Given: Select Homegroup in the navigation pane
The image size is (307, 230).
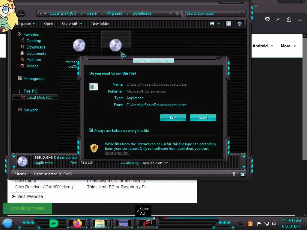Looking at the screenshot, I should click(34, 79).
